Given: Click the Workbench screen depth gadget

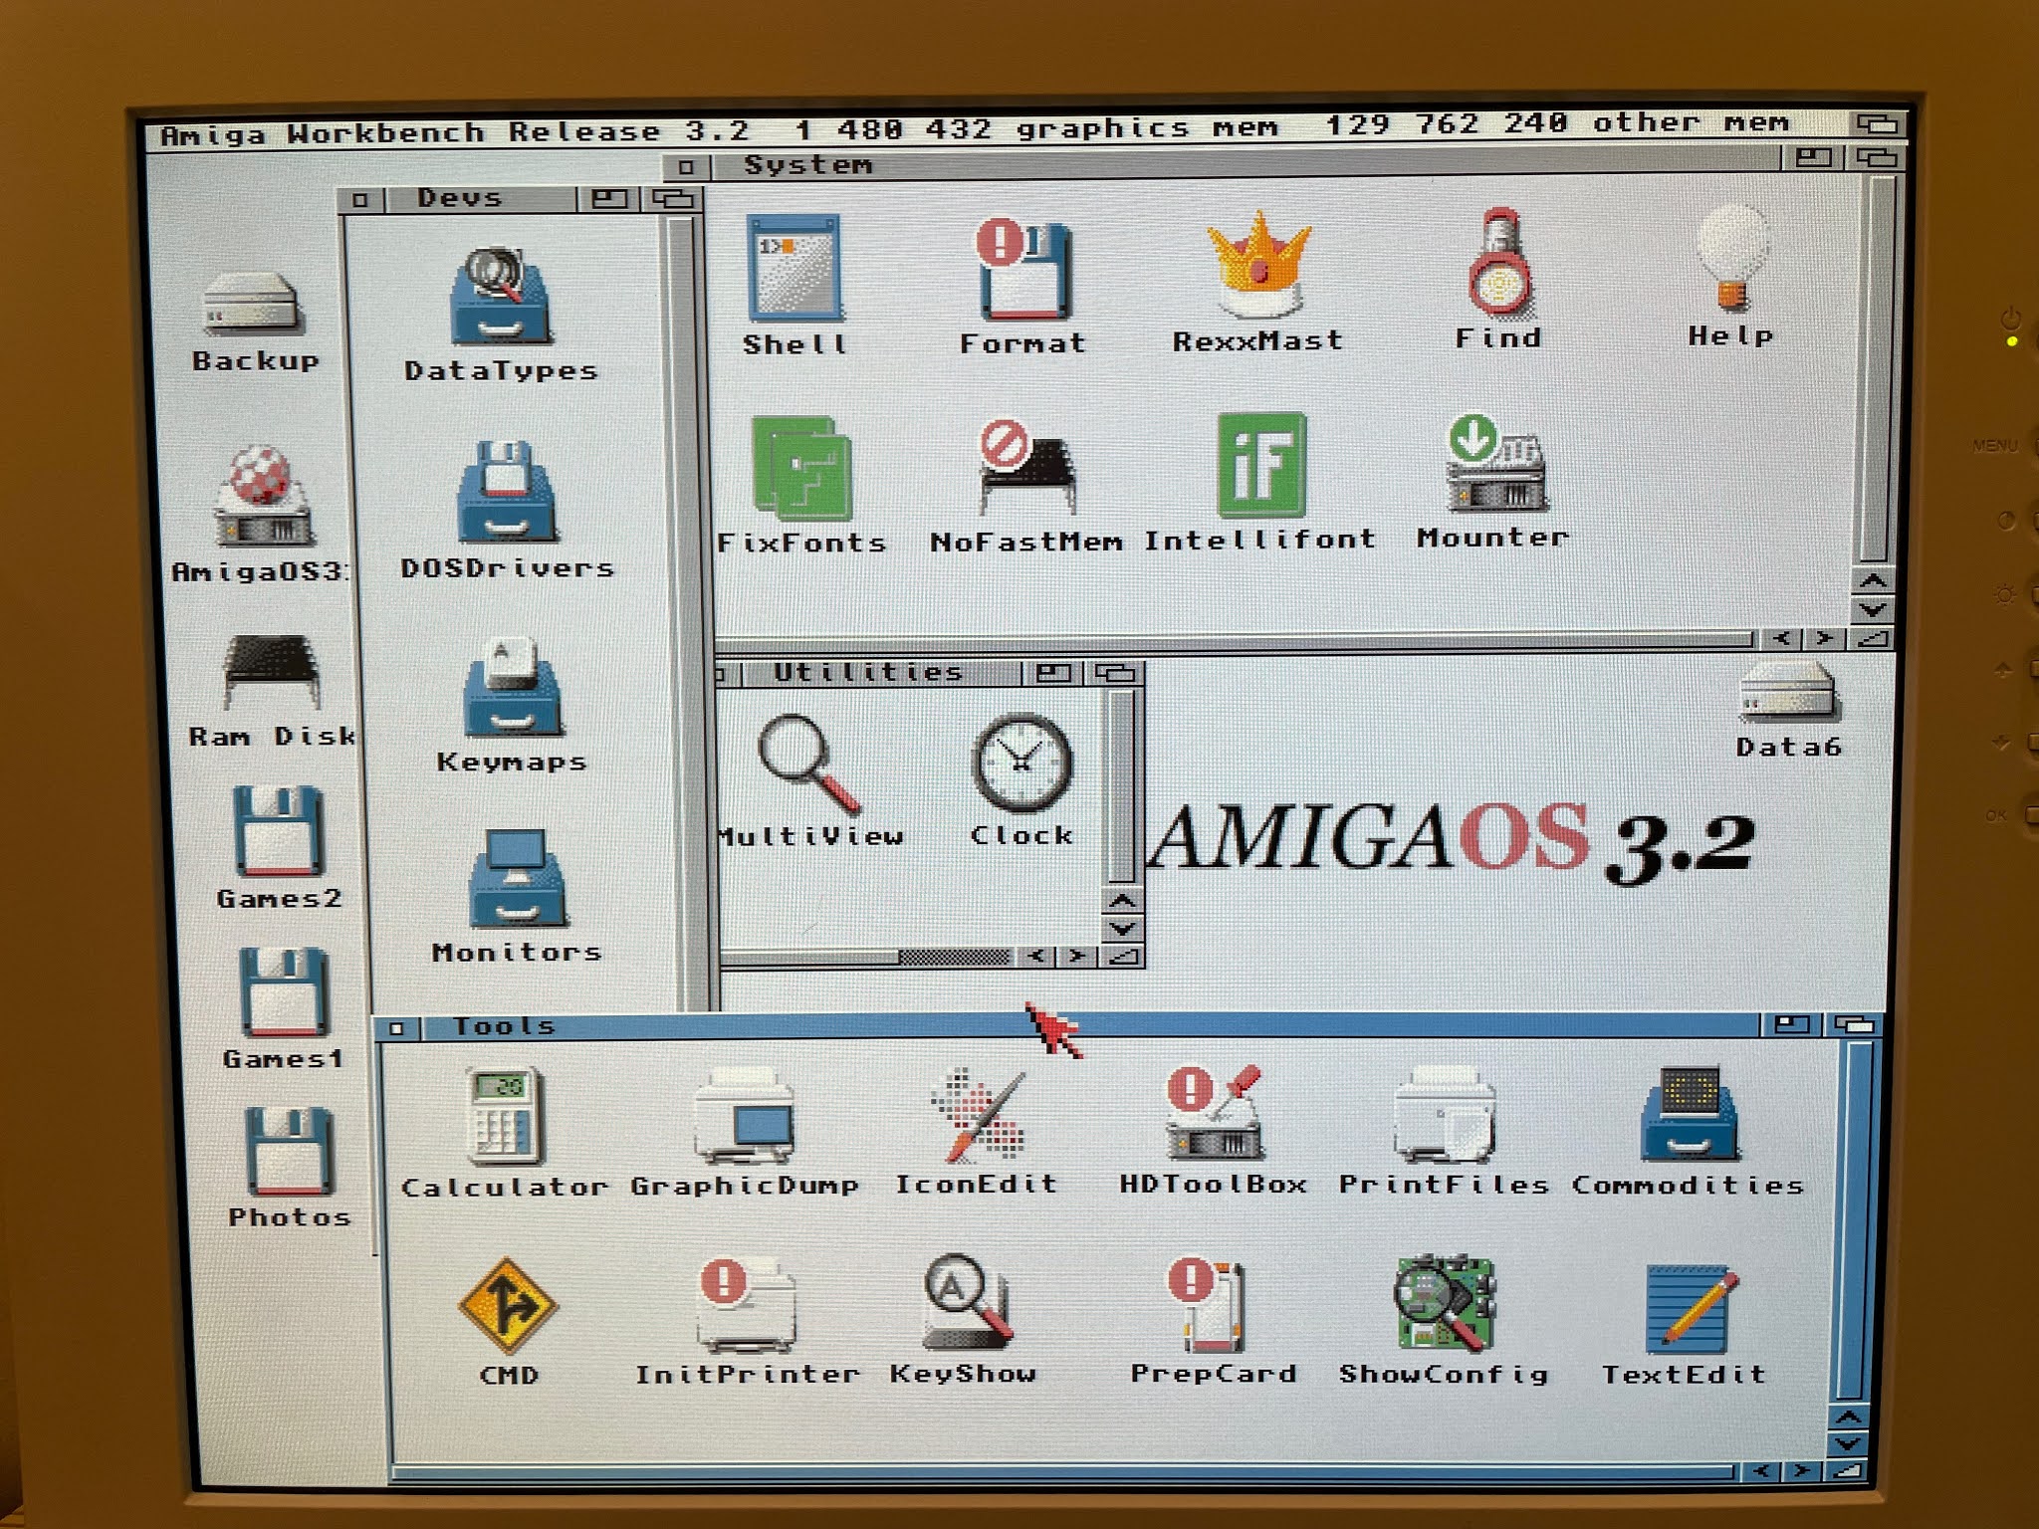Looking at the screenshot, I should click(x=1878, y=124).
